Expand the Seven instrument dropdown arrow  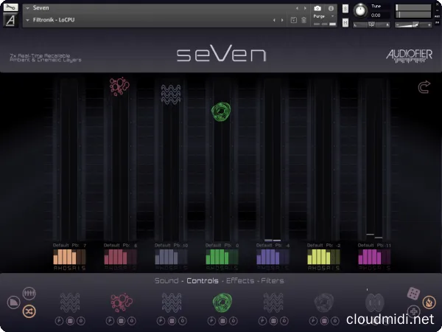[27, 8]
